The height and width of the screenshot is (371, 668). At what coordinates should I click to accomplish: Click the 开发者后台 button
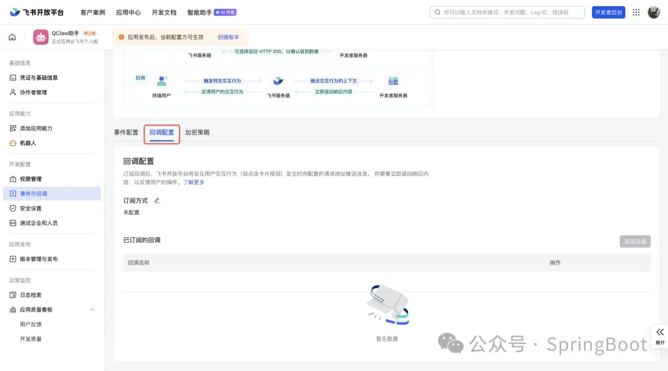click(608, 12)
